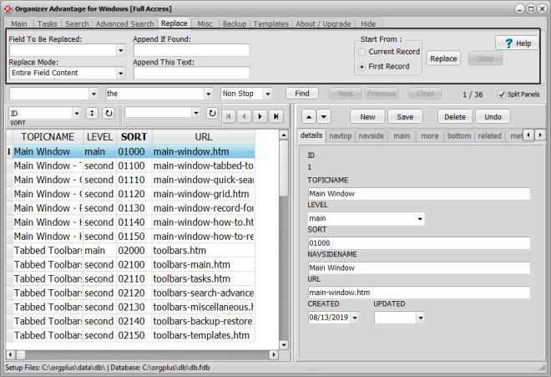The width and height of the screenshot is (551, 377).
Task: Click Append If Found input field
Action: pyautogui.click(x=191, y=50)
